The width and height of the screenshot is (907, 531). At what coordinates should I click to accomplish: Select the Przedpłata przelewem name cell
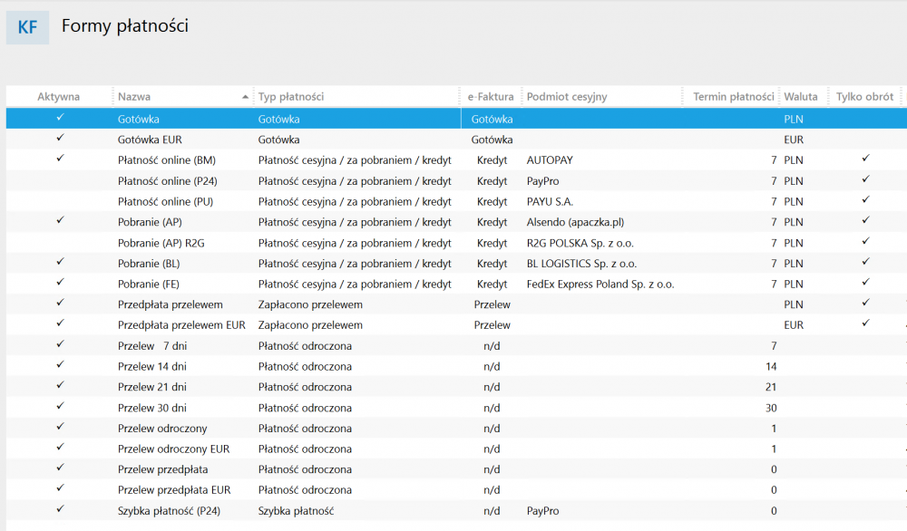tap(171, 304)
